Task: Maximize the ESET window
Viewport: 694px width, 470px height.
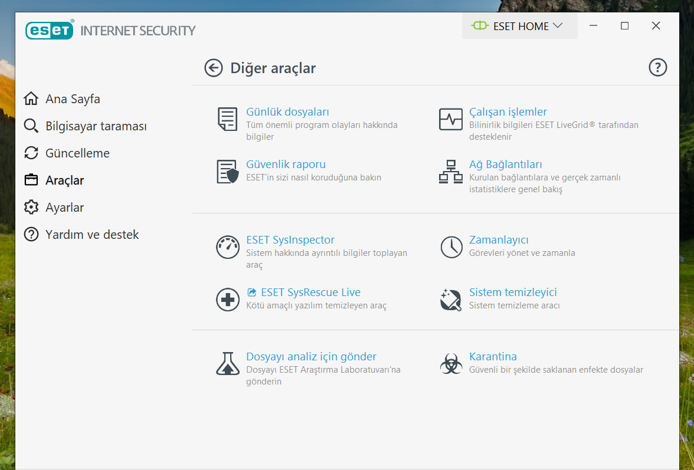Action: coord(624,26)
